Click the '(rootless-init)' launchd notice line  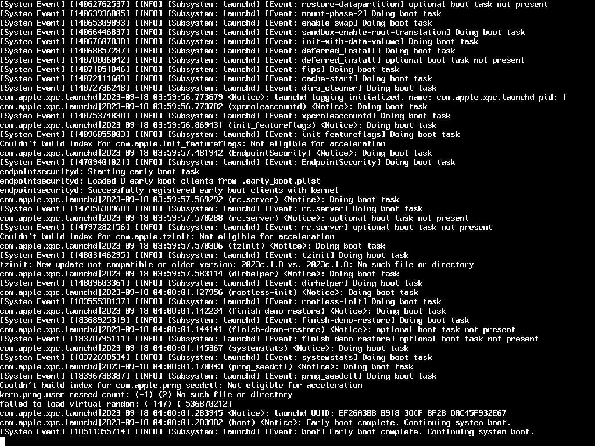209,293
